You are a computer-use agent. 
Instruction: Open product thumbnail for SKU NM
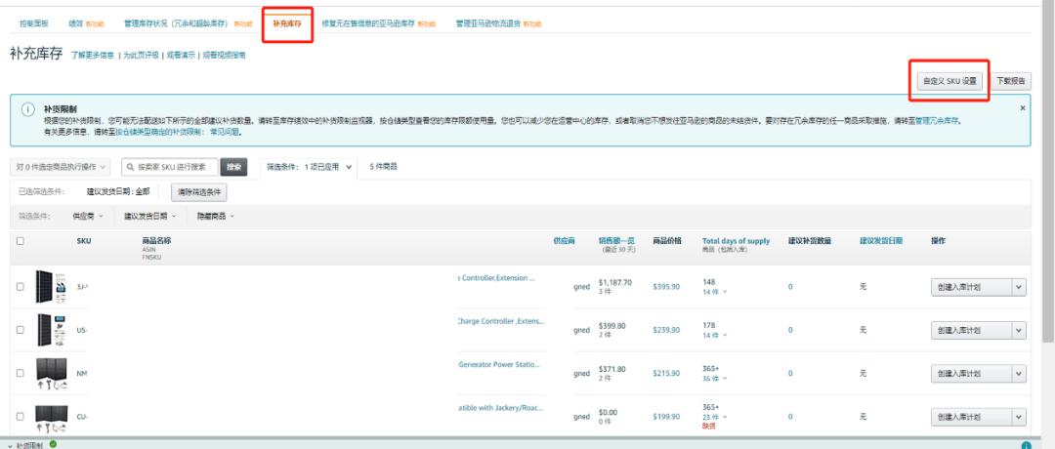tap(49, 373)
